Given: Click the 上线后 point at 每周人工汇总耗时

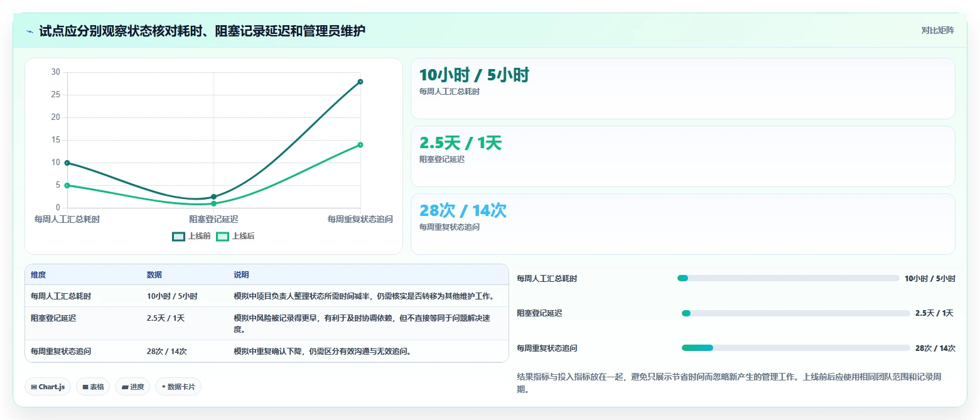Looking at the screenshot, I should [67, 185].
